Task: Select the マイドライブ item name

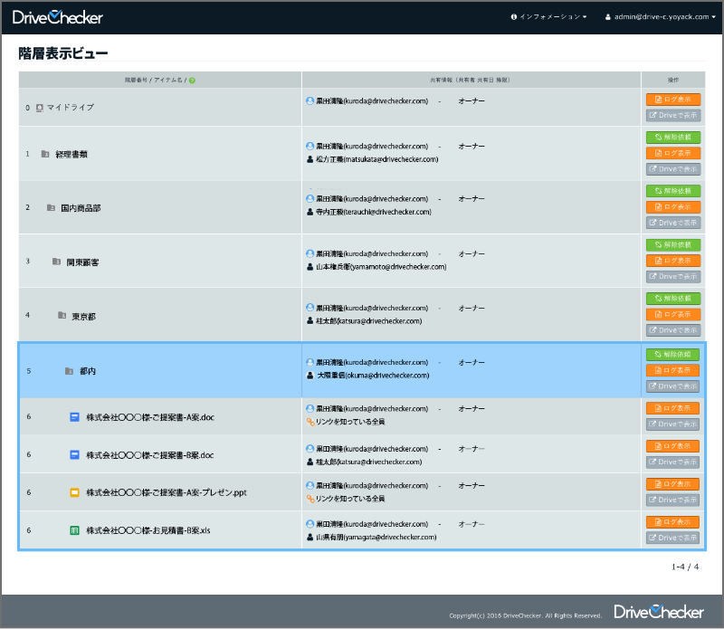Action: click(x=71, y=108)
